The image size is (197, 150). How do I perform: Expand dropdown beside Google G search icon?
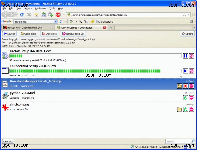[65, 21]
